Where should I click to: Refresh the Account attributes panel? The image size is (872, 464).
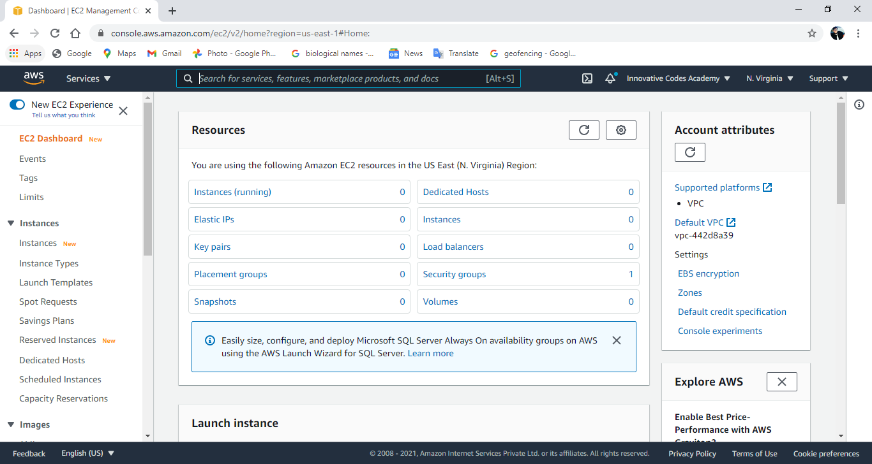(689, 152)
